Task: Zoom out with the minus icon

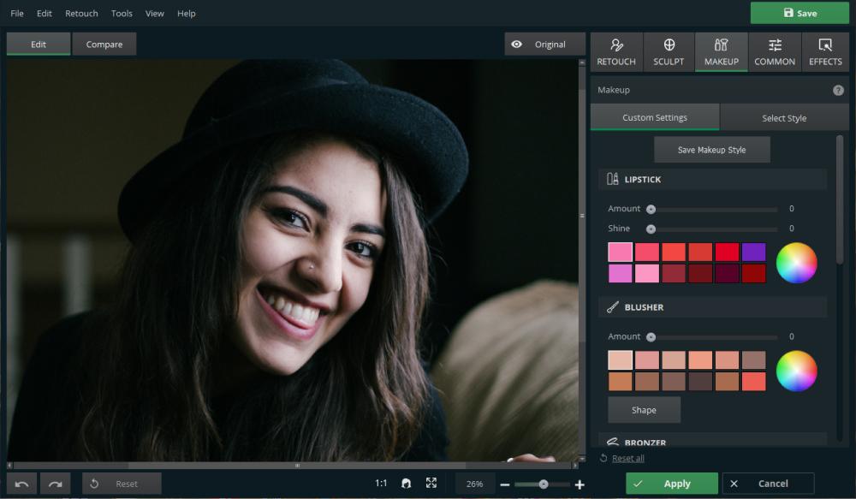Action: pos(505,484)
